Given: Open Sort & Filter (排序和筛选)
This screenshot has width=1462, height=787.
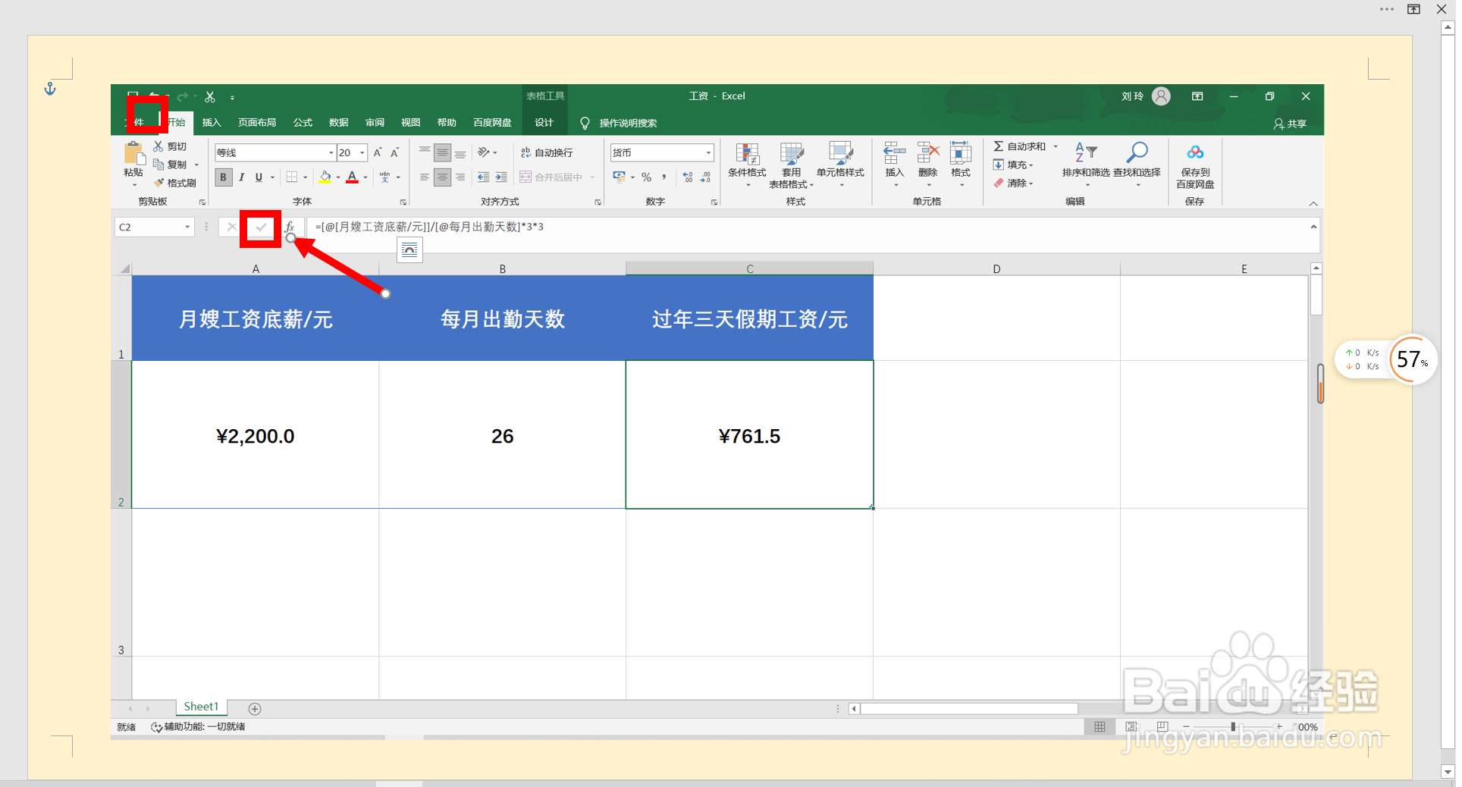Looking at the screenshot, I should point(1086,165).
